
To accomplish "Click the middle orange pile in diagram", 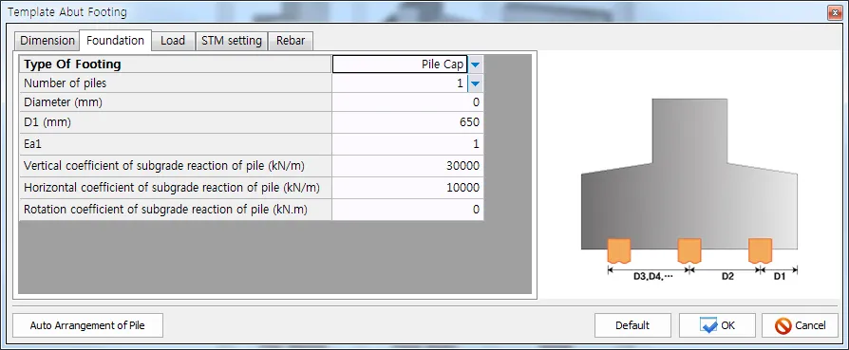I will point(689,250).
